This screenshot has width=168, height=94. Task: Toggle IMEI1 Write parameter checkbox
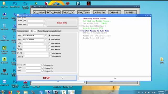(49, 36)
